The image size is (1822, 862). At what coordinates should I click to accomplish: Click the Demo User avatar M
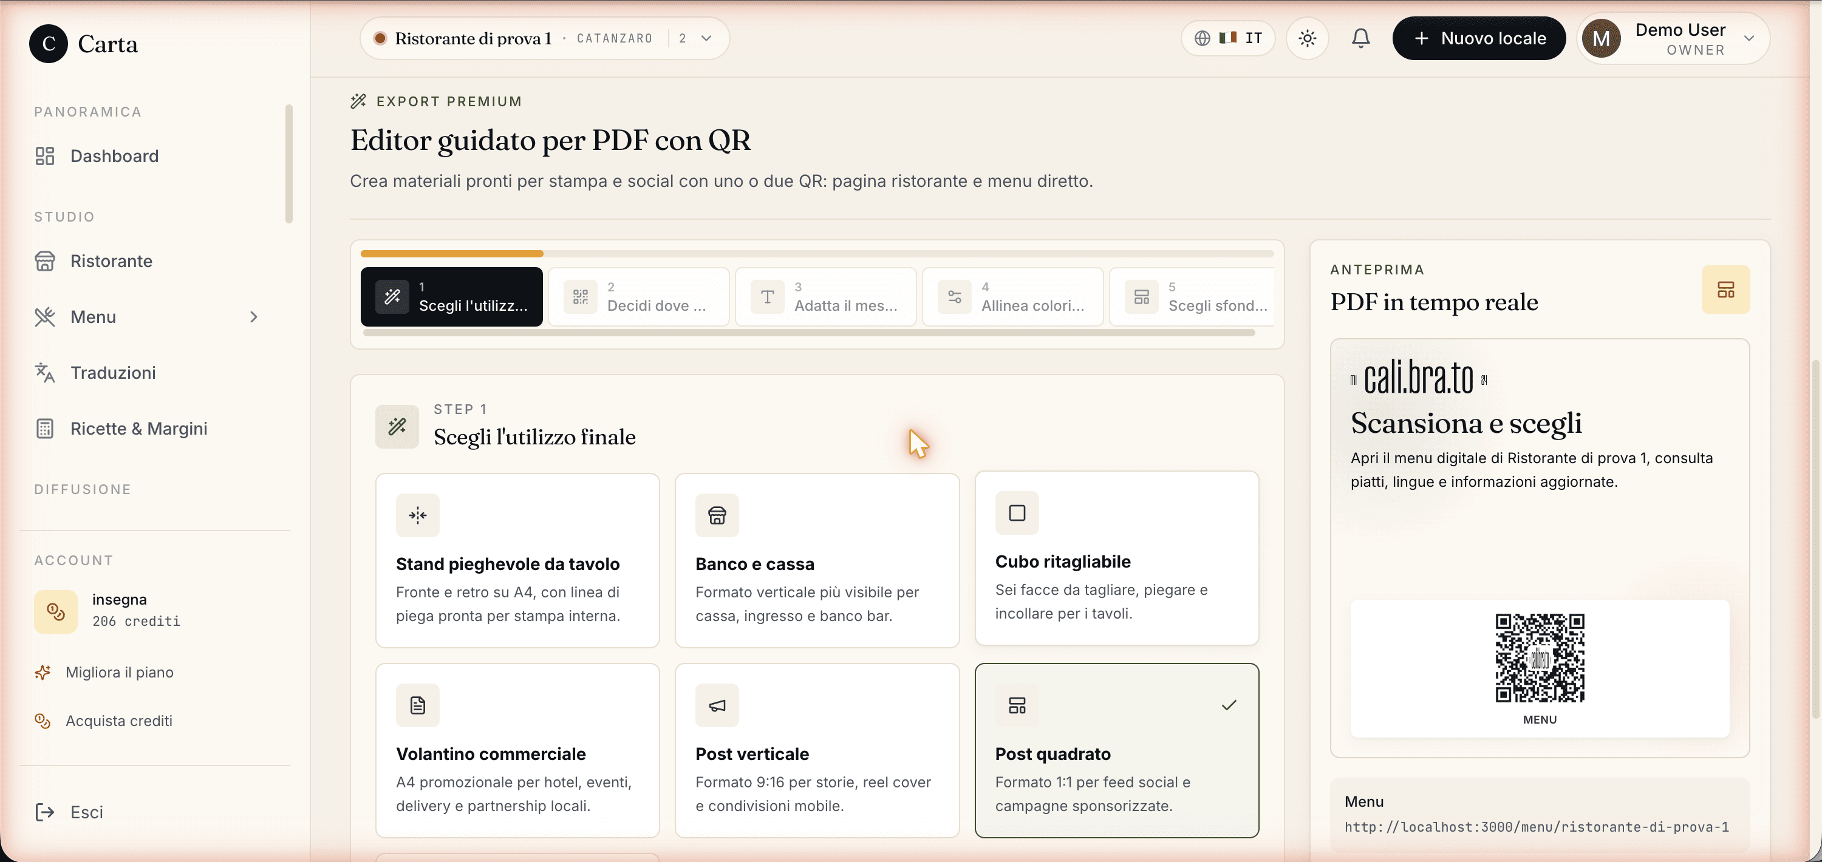[1600, 39]
